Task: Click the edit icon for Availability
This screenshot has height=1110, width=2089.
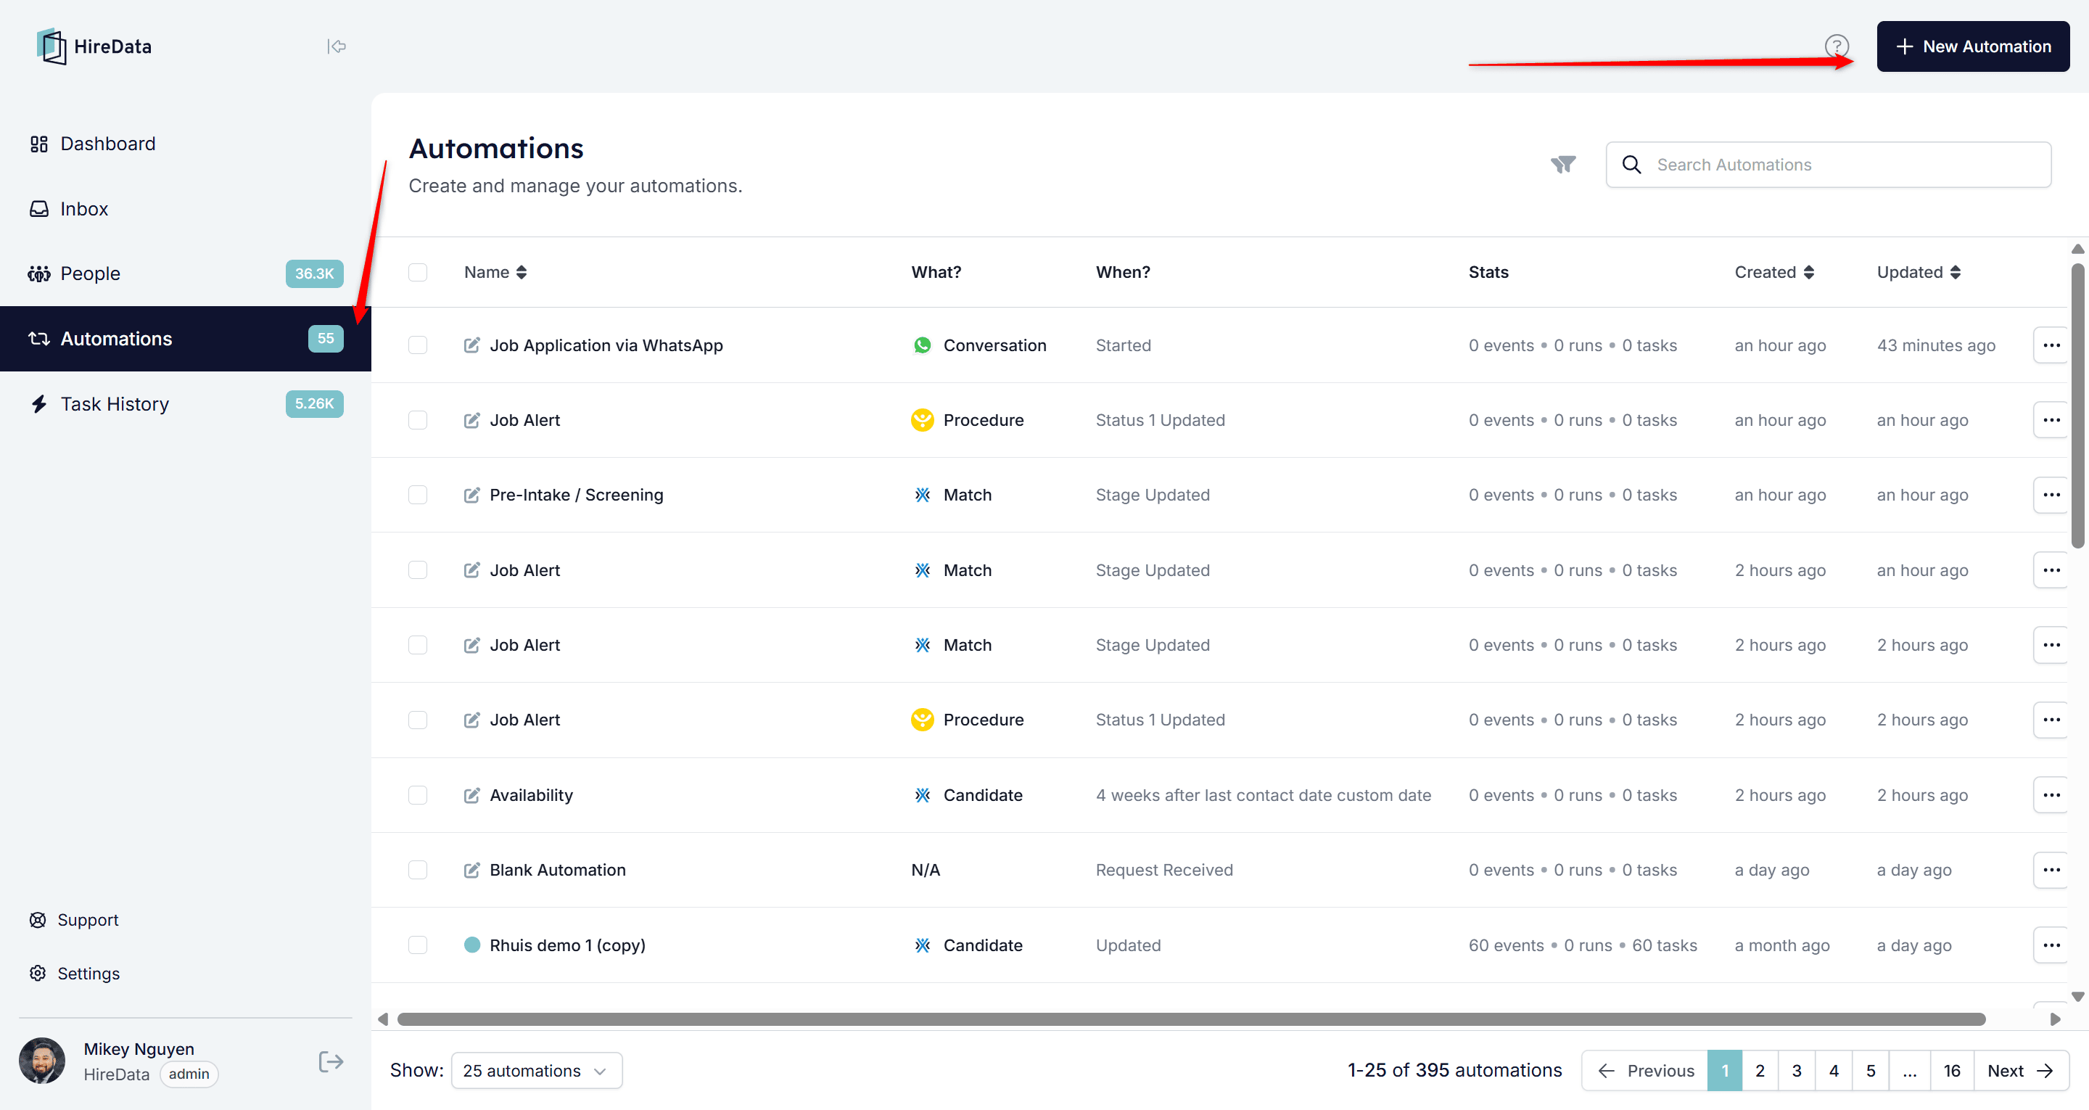Action: [471, 795]
